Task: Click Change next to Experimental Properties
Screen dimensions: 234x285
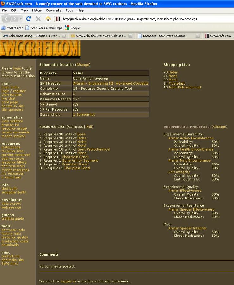Action: pos(219,127)
